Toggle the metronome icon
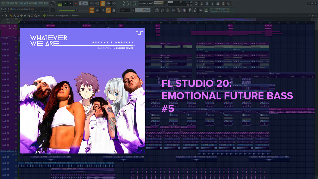This screenshot has height=179, width=318. 92,3
